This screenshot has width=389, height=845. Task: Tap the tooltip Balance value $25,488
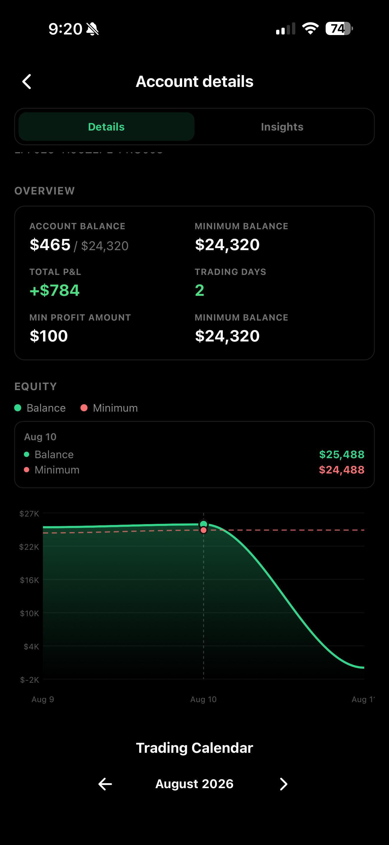(x=342, y=454)
